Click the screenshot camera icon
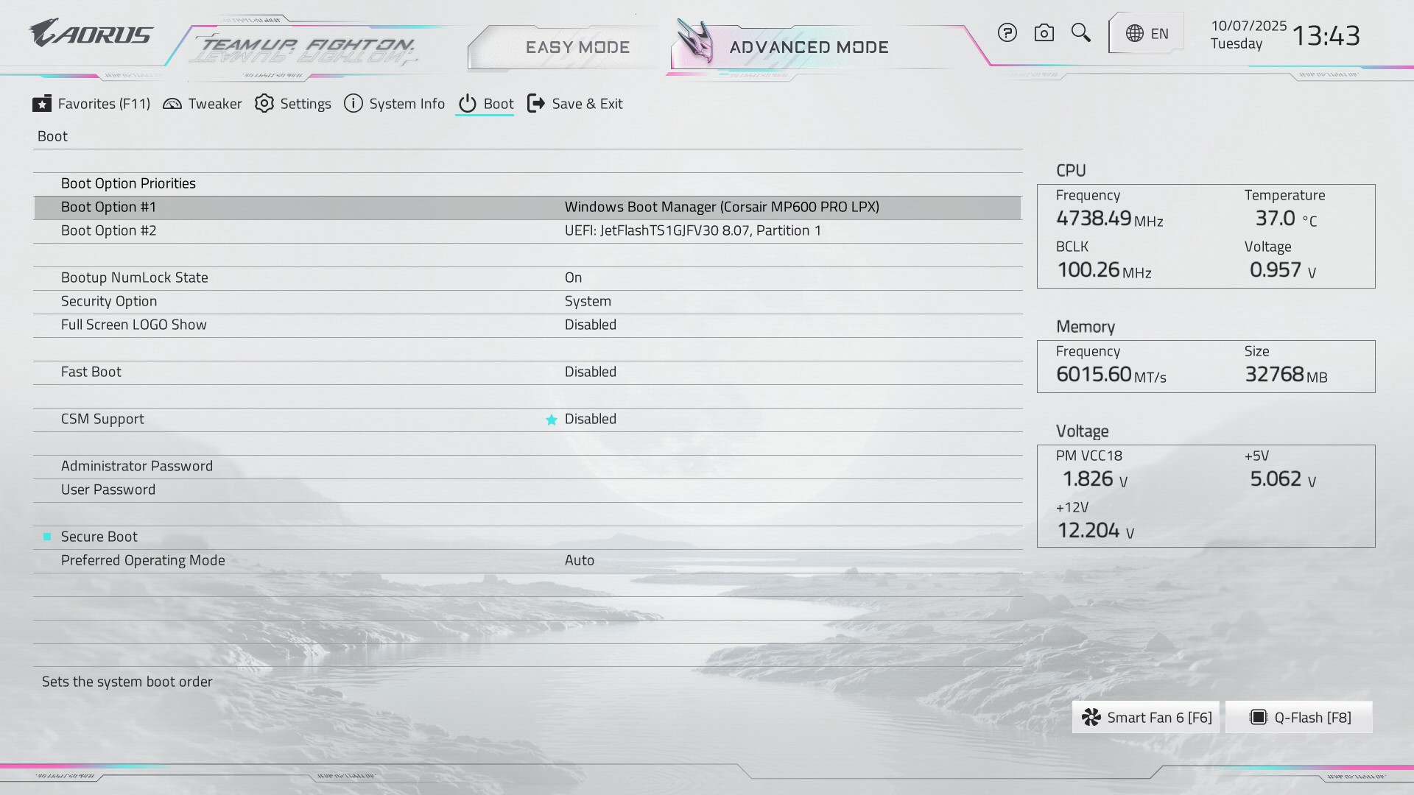The image size is (1414, 795). (1044, 33)
